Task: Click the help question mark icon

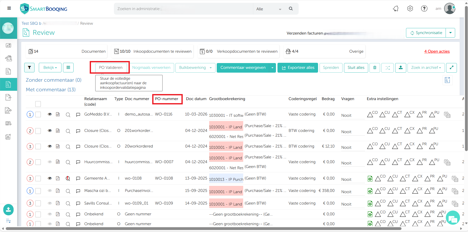Action: coord(424,9)
